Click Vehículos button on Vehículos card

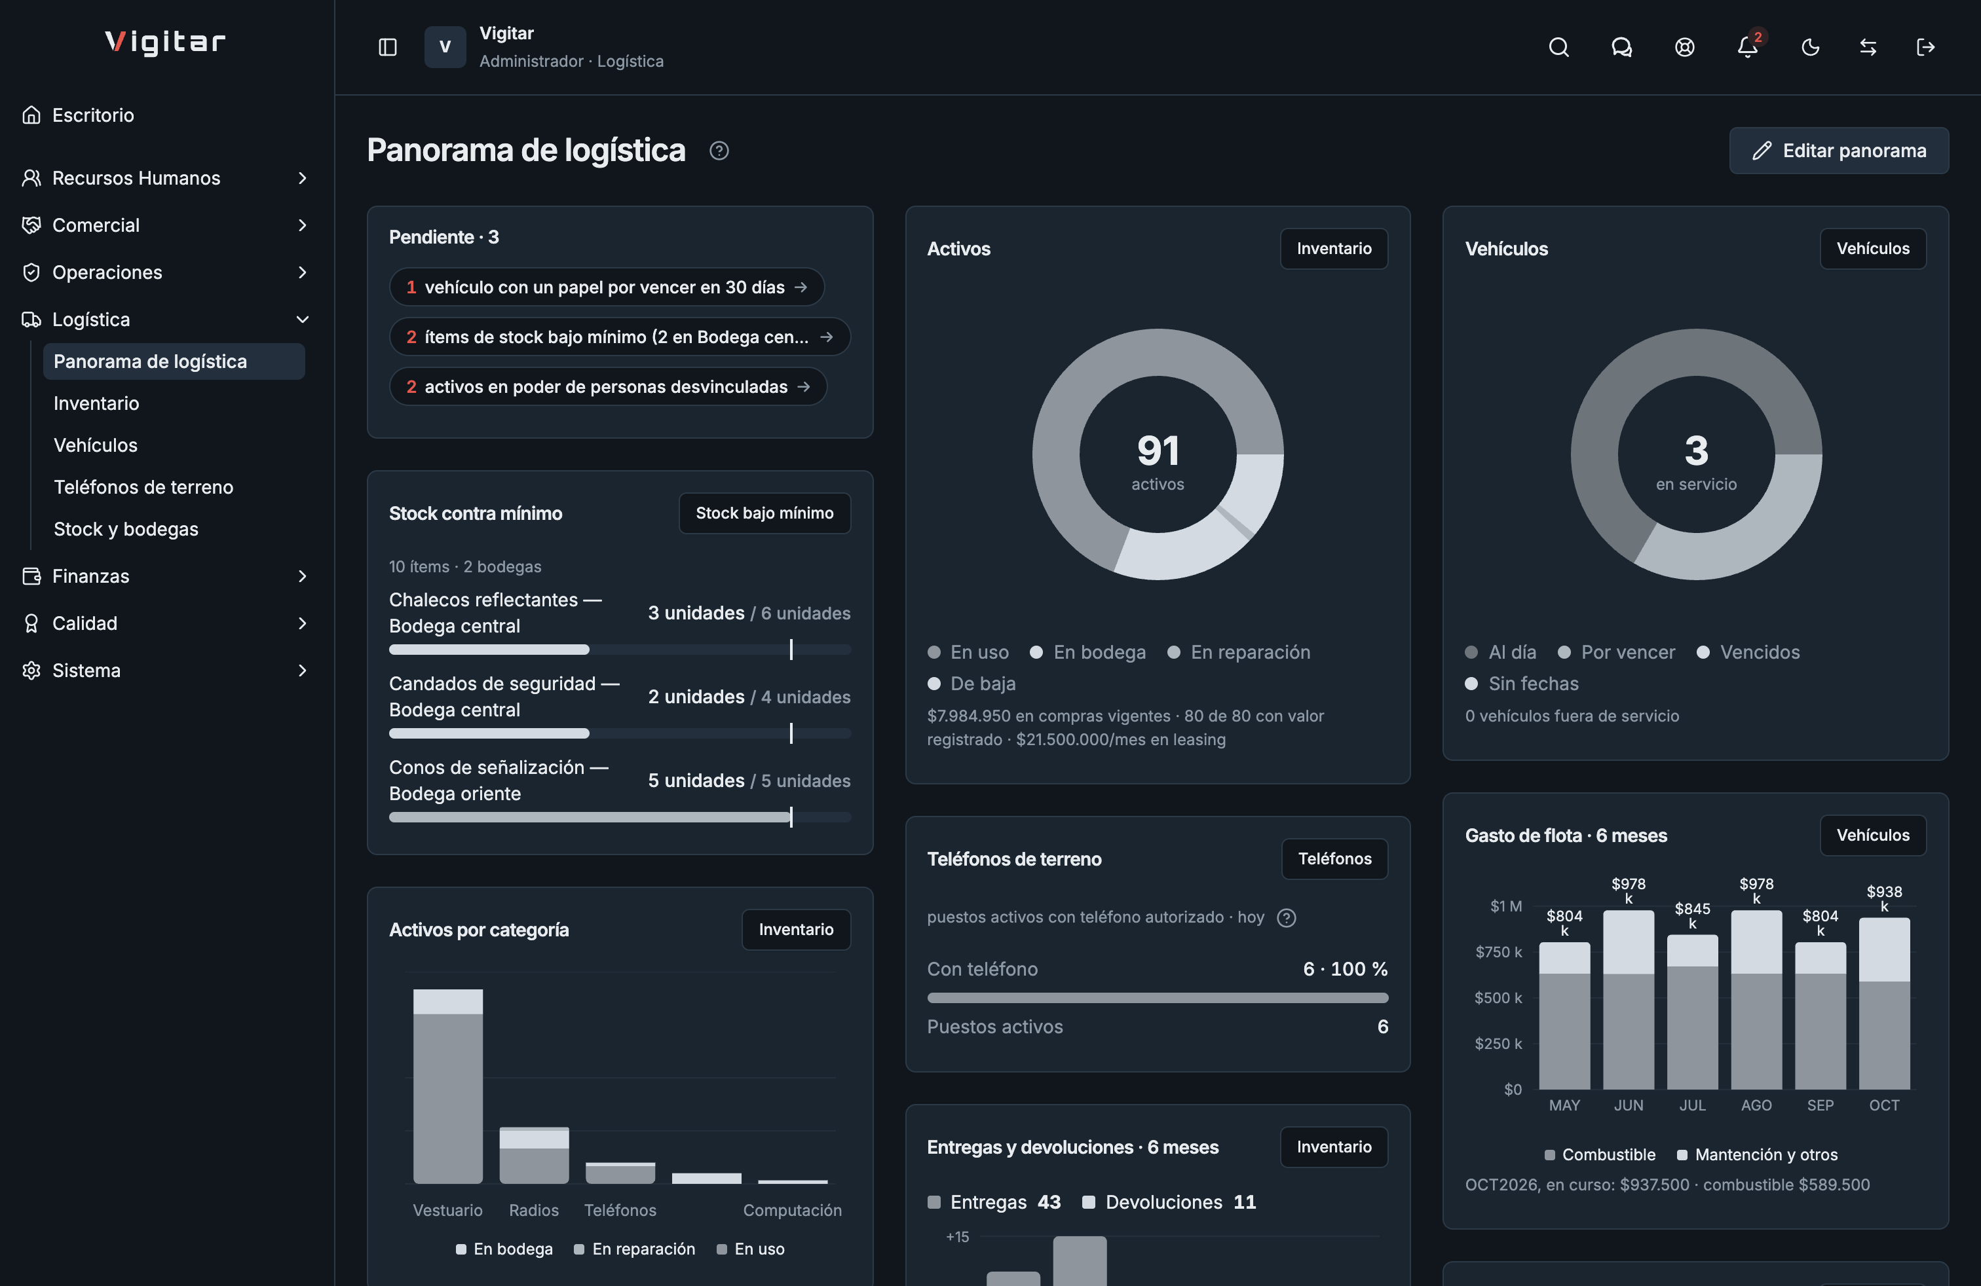click(1873, 249)
